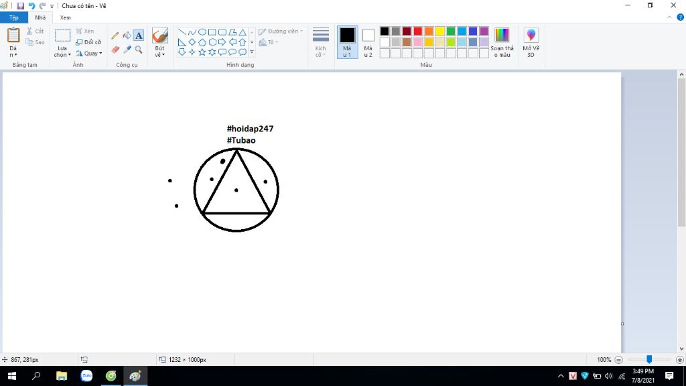Activate Màu 2 background color
686x386 pixels.
[x=368, y=42]
